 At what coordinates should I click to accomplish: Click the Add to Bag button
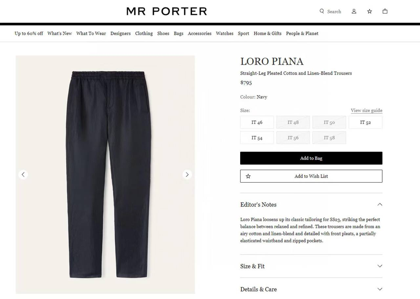click(x=311, y=158)
